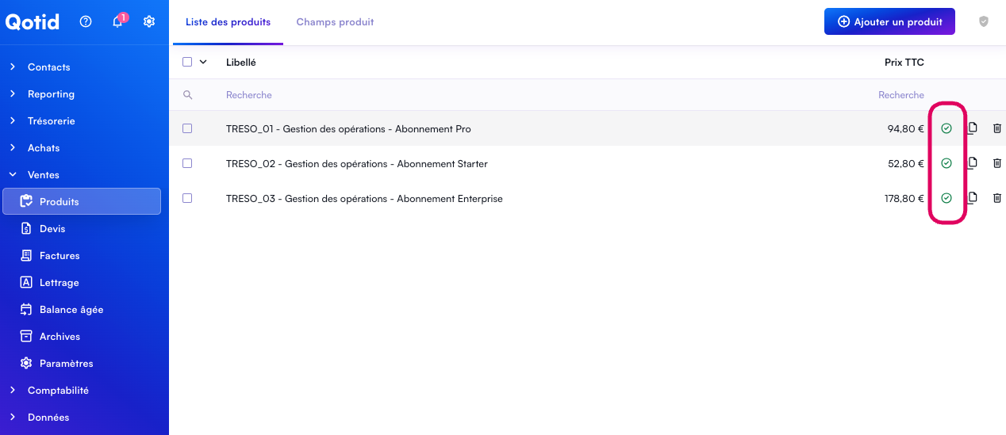Open settings gear in header

[x=149, y=22]
